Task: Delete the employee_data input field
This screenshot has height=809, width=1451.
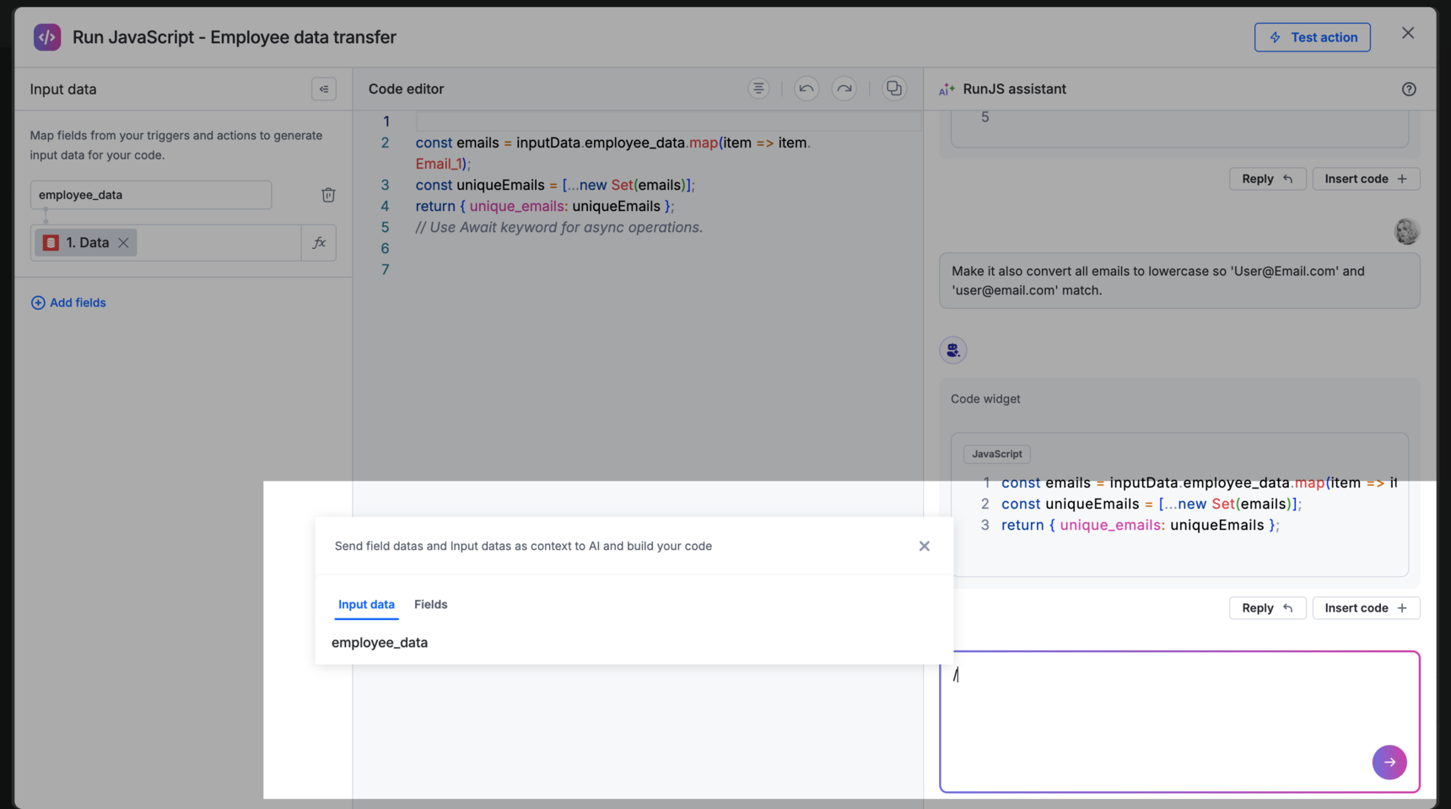Action: point(328,195)
